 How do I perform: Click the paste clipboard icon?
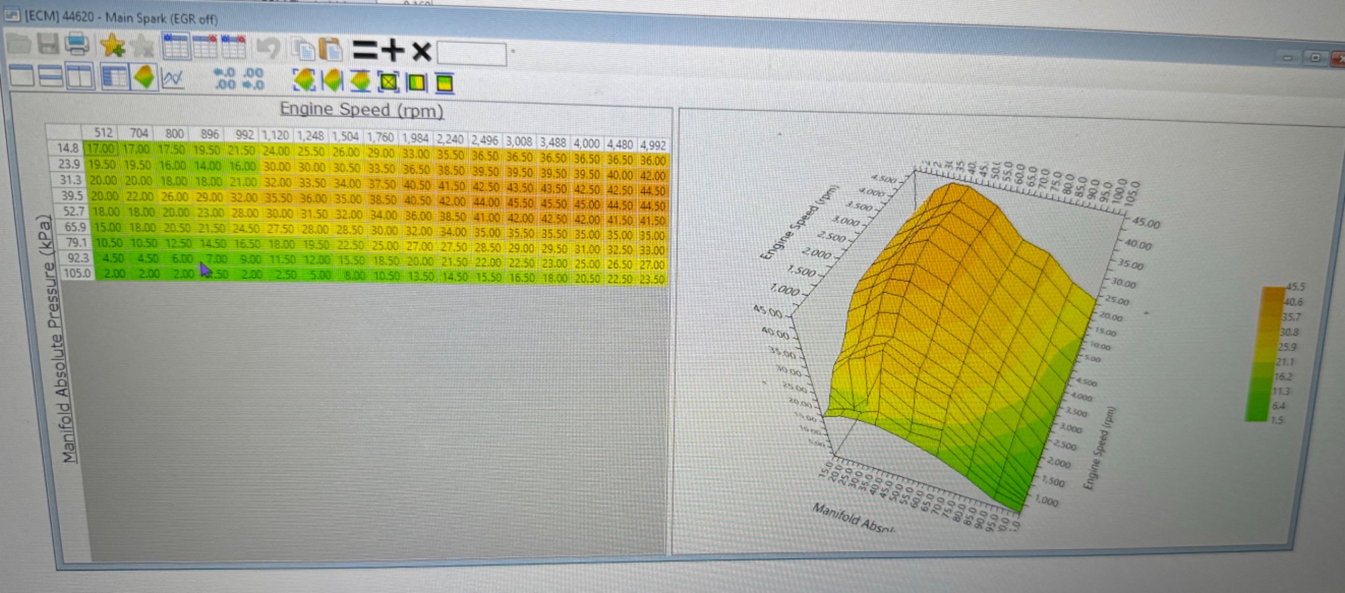(x=330, y=50)
